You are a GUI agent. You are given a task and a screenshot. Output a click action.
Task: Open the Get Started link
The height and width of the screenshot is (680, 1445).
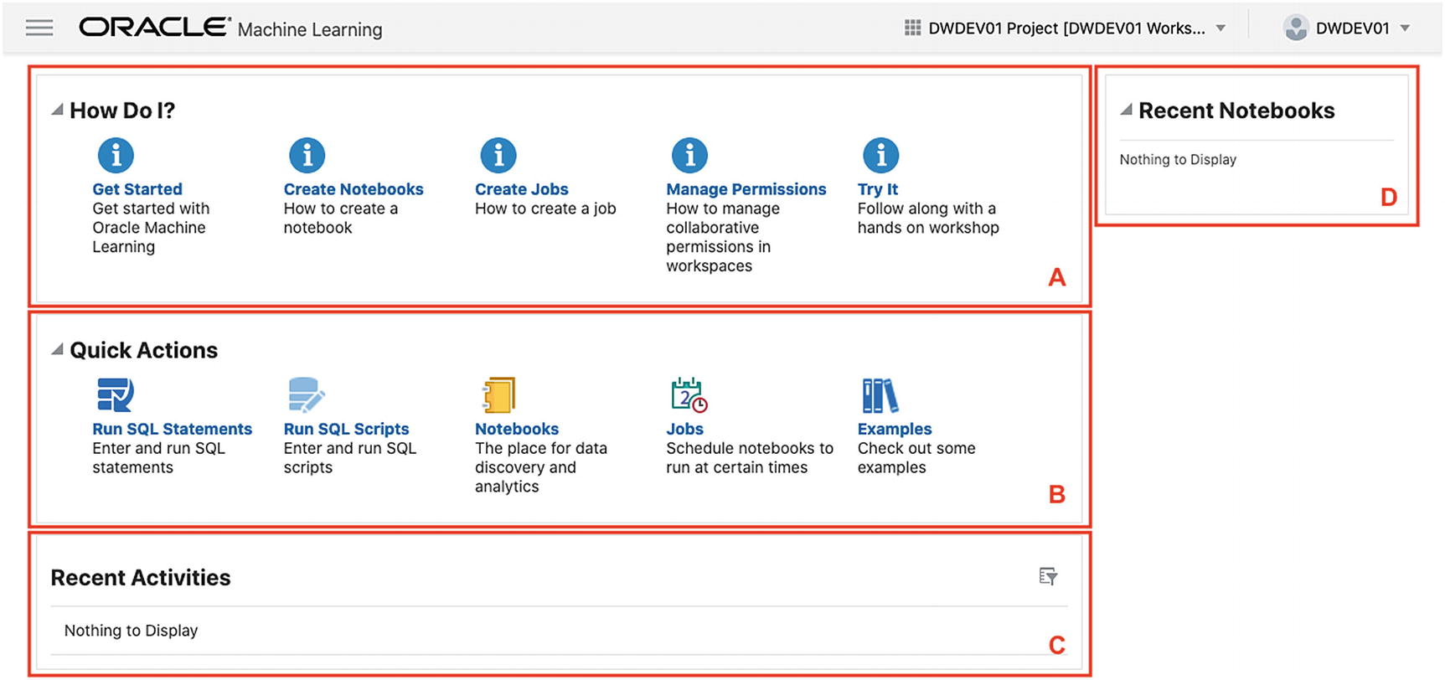[x=137, y=189]
